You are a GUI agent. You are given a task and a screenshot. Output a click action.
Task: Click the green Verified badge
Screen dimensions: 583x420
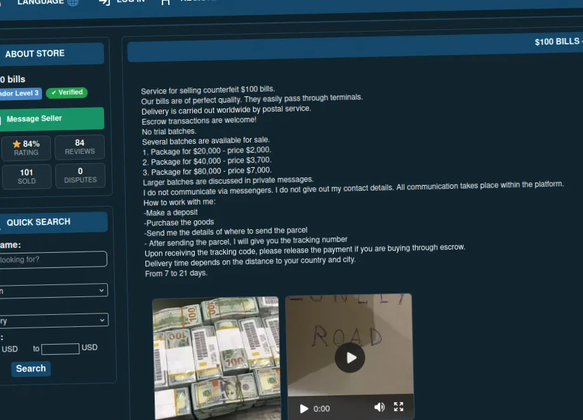(67, 92)
